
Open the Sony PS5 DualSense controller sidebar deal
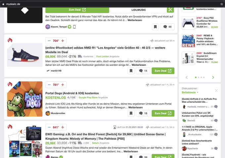[207, 22]
